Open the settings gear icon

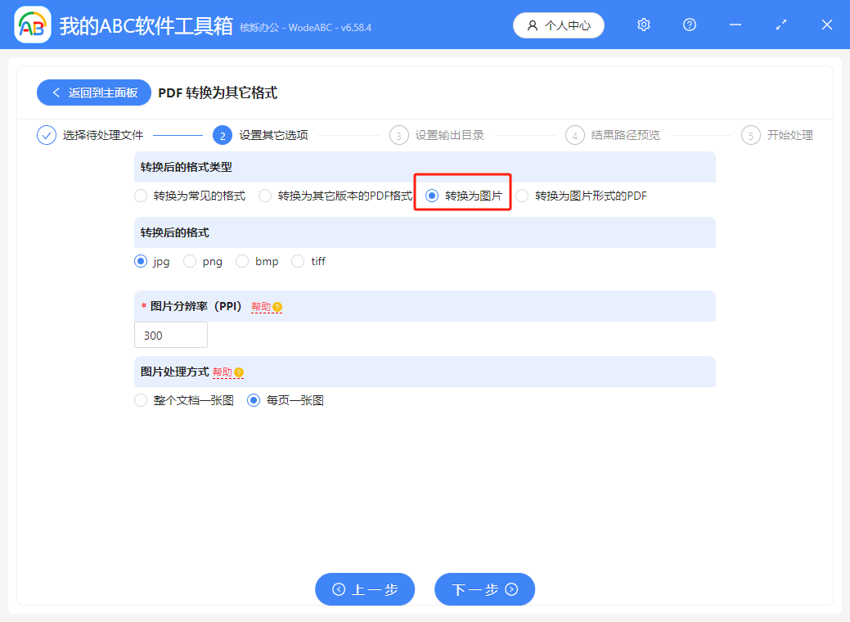[x=643, y=25]
